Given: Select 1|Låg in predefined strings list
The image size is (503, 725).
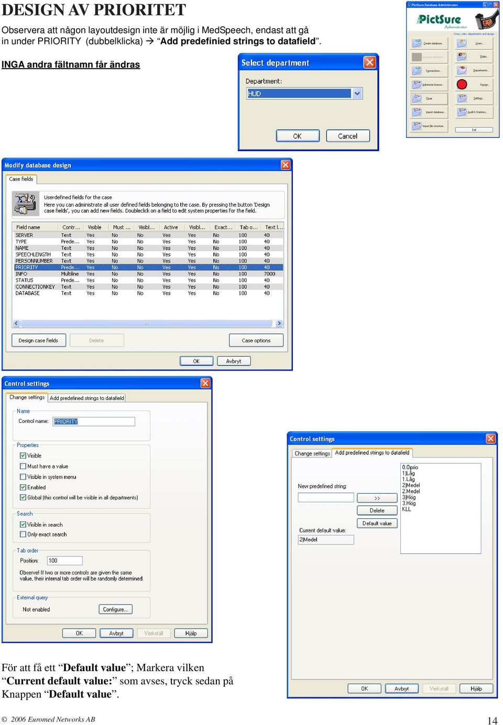Looking at the screenshot, I should pyautogui.click(x=408, y=473).
